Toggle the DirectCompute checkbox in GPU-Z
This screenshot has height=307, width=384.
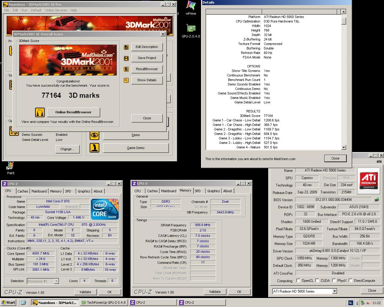[350, 281]
